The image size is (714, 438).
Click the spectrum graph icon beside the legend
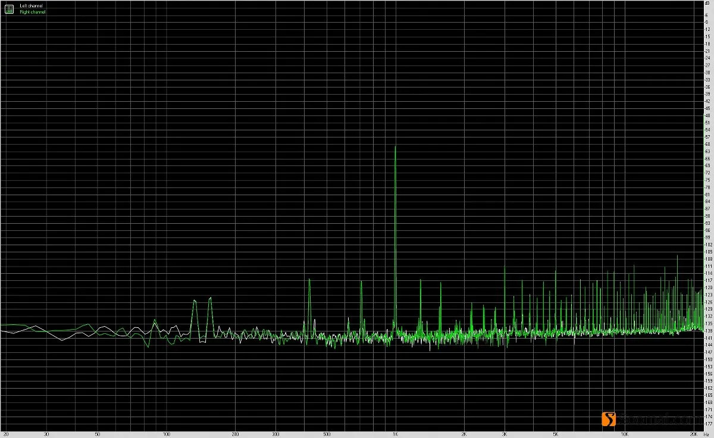point(9,8)
